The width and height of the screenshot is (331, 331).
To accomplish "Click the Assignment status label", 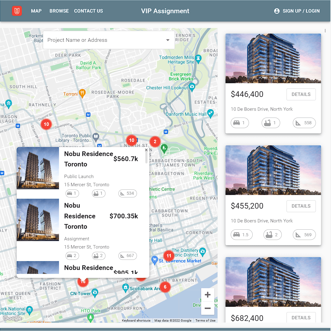I will tap(77, 239).
